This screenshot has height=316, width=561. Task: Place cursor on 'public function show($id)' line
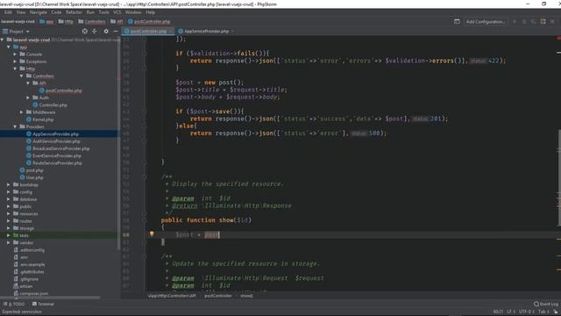[x=206, y=220]
